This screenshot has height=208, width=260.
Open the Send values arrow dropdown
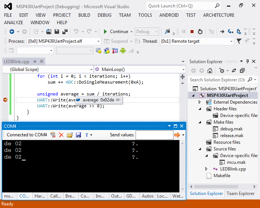click(x=183, y=135)
